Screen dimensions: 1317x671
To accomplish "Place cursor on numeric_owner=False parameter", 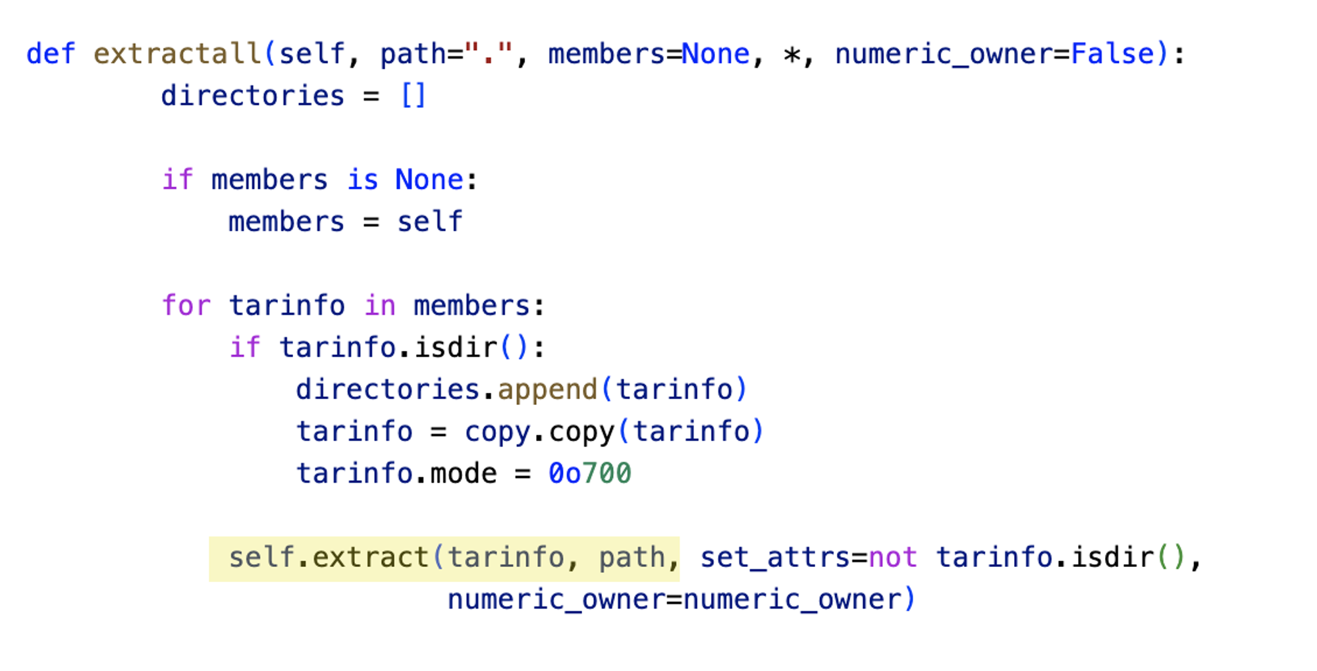I will (995, 54).
